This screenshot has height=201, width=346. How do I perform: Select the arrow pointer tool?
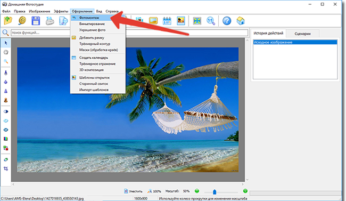pos(6,43)
